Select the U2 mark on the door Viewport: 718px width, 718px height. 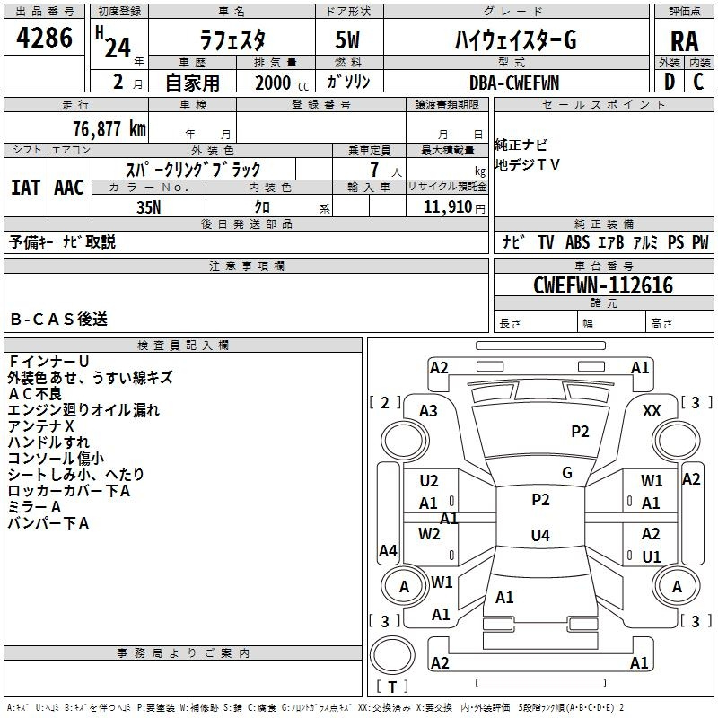(429, 481)
